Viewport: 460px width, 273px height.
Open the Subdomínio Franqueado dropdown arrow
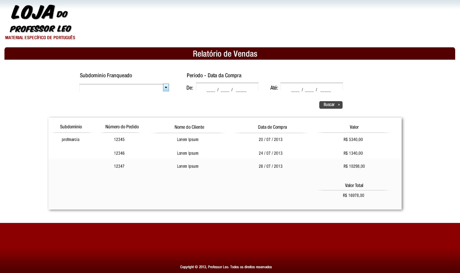click(166, 88)
